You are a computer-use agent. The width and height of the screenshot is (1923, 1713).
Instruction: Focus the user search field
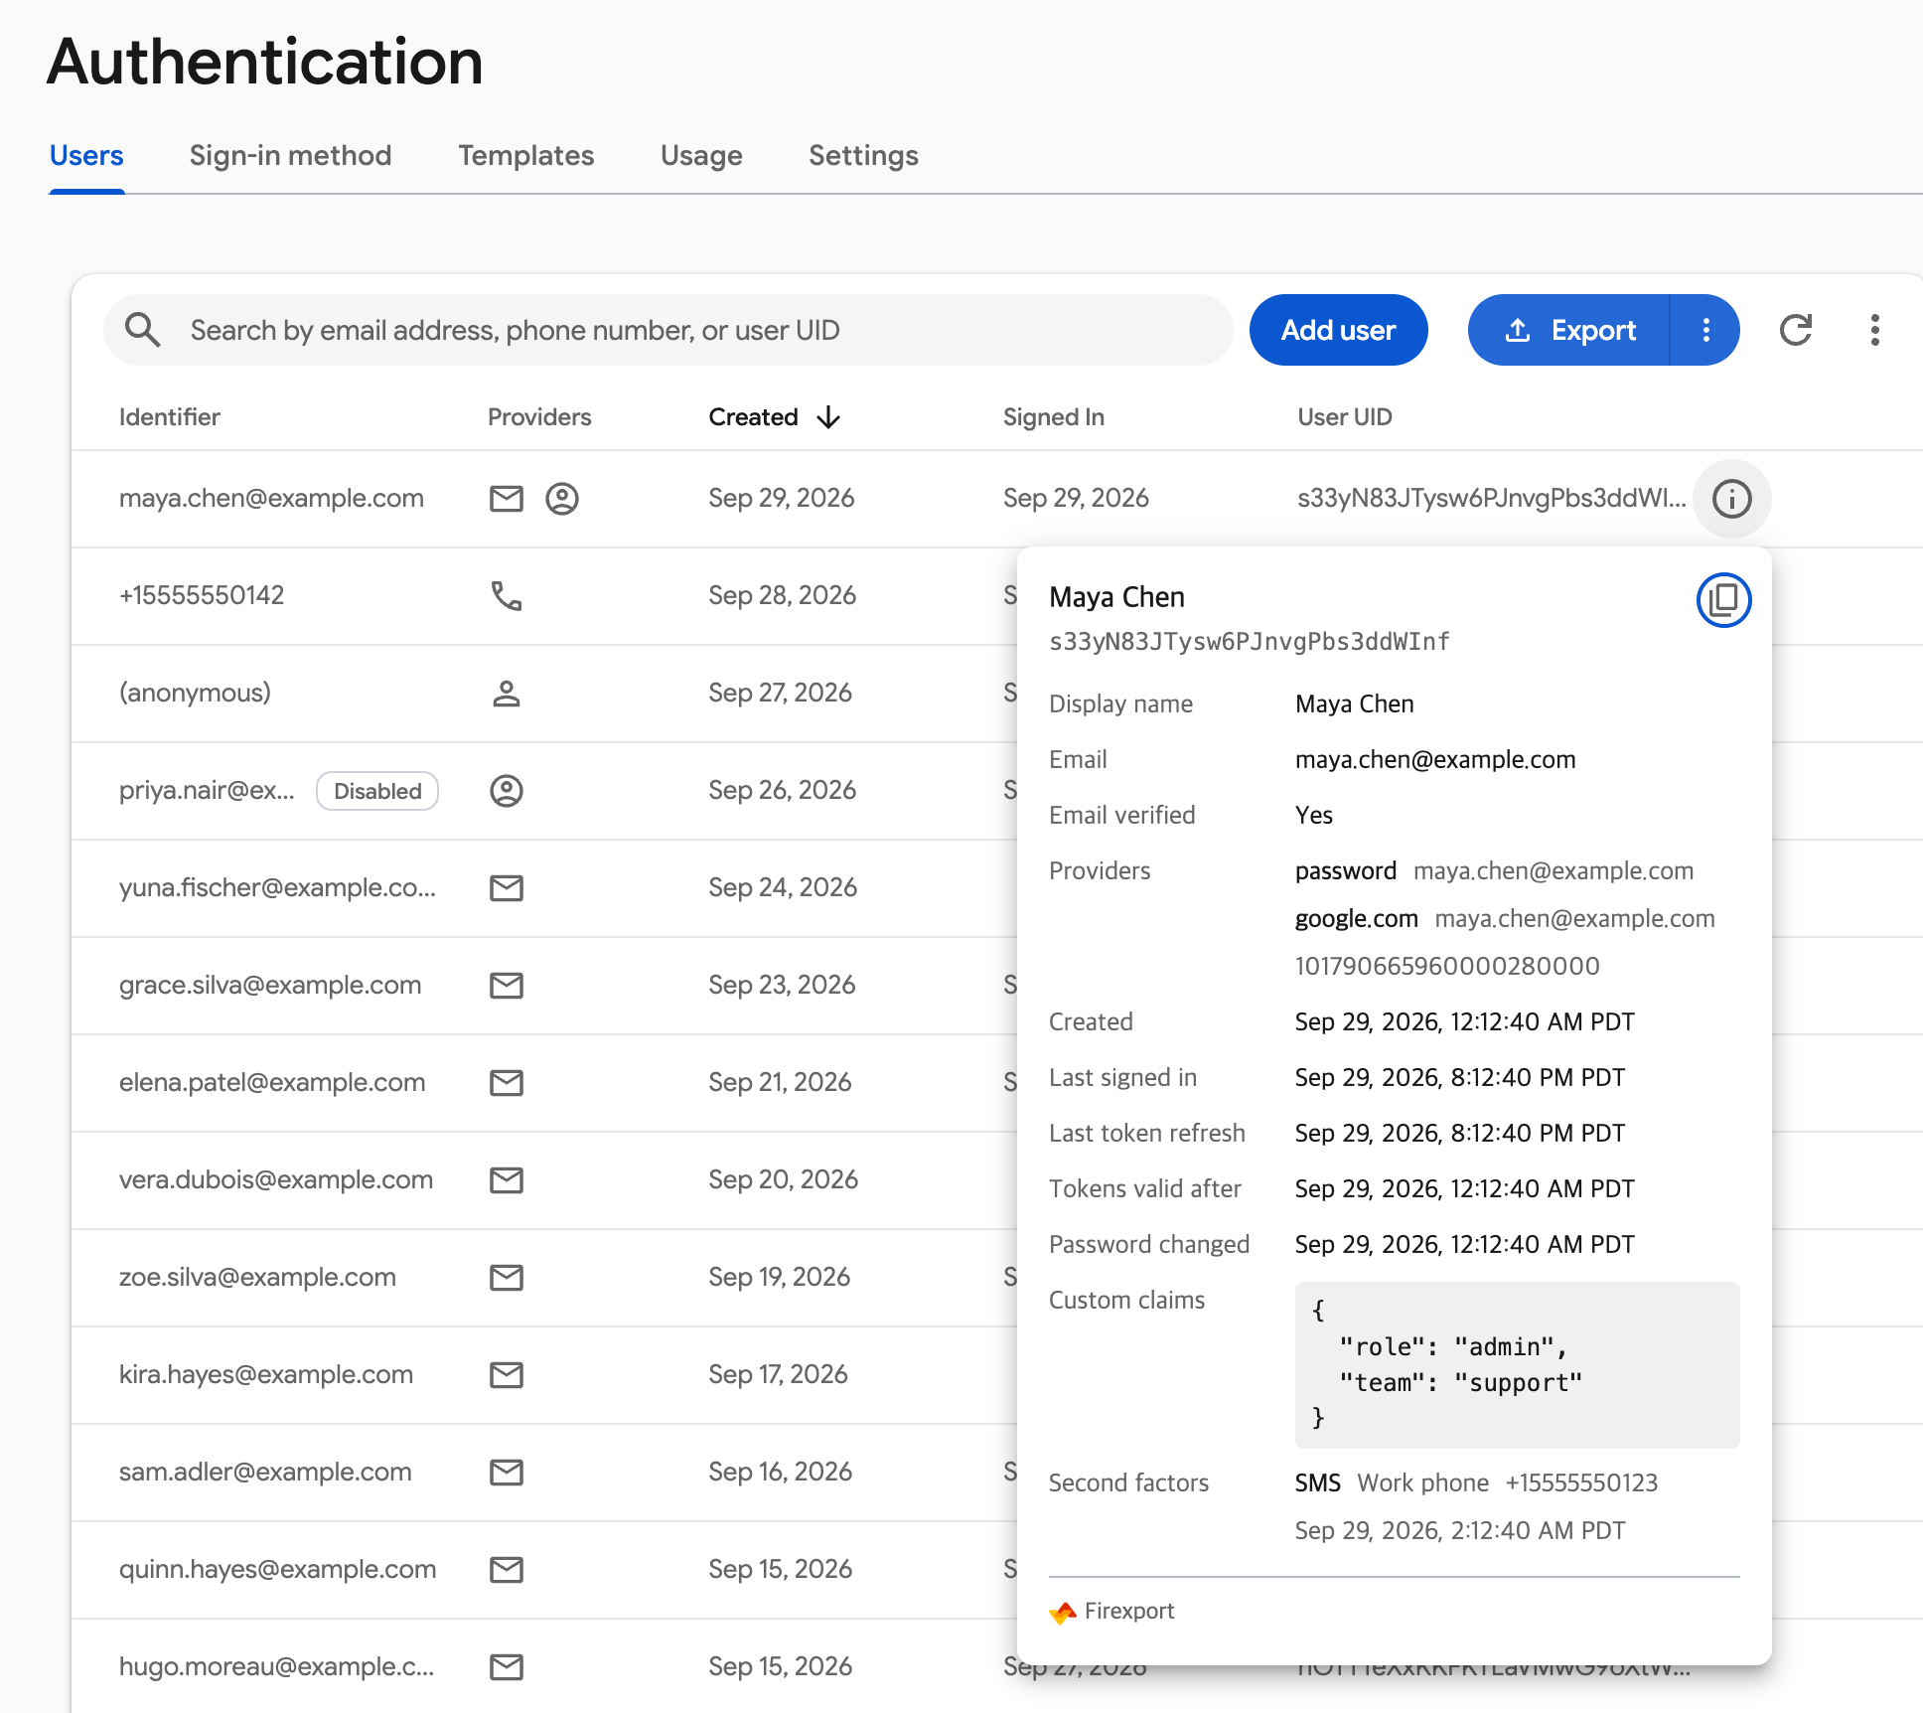[x=668, y=330]
